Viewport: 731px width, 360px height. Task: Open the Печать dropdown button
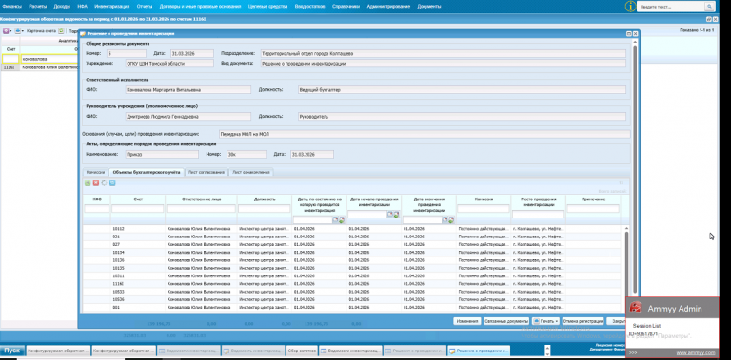[546, 321]
